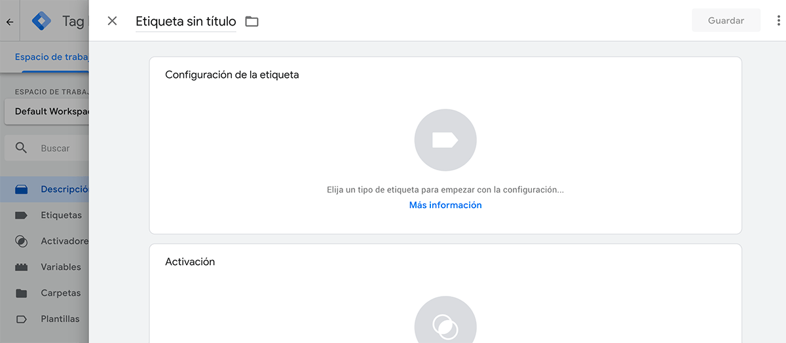
Task: Click the Carpetas folder icon in sidebar
Action: 22,293
